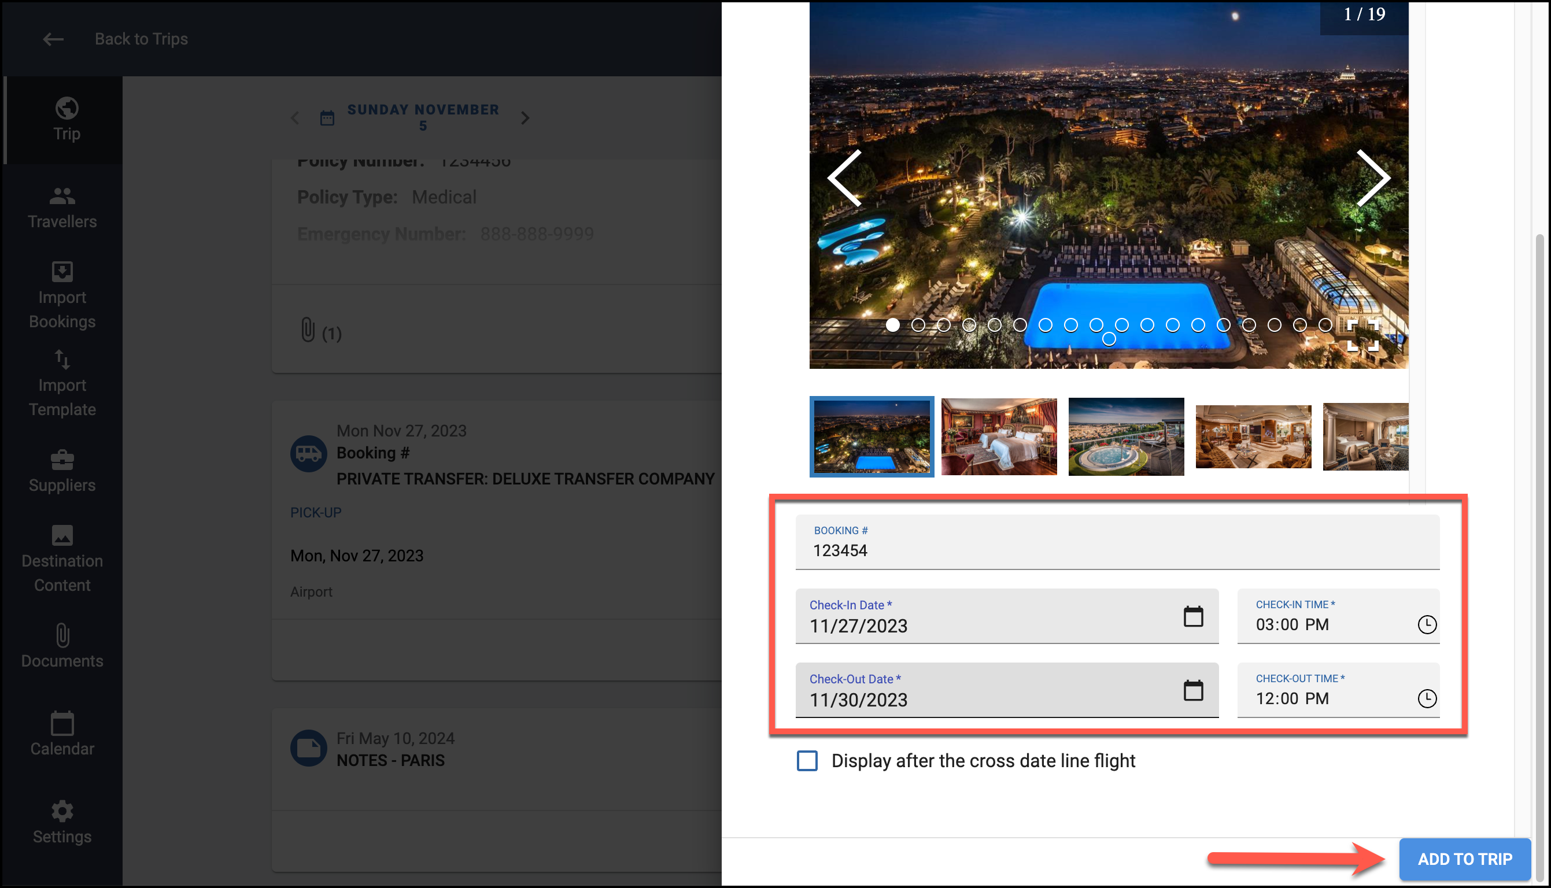Click the Back to Trips arrow icon

(x=53, y=39)
